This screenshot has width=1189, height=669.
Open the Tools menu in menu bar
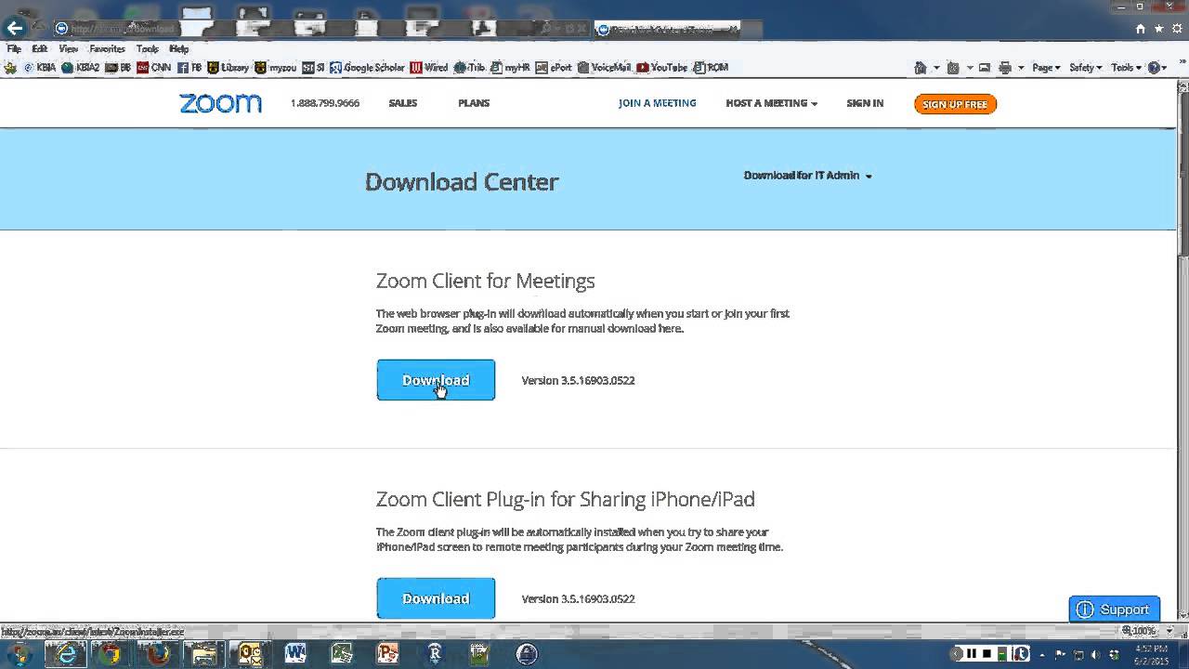(x=147, y=48)
